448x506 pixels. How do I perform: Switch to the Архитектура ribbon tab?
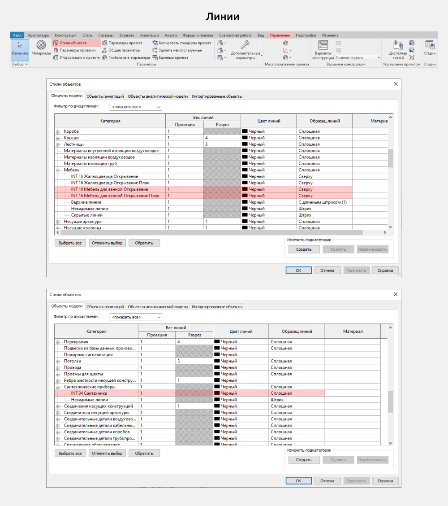click(38, 35)
